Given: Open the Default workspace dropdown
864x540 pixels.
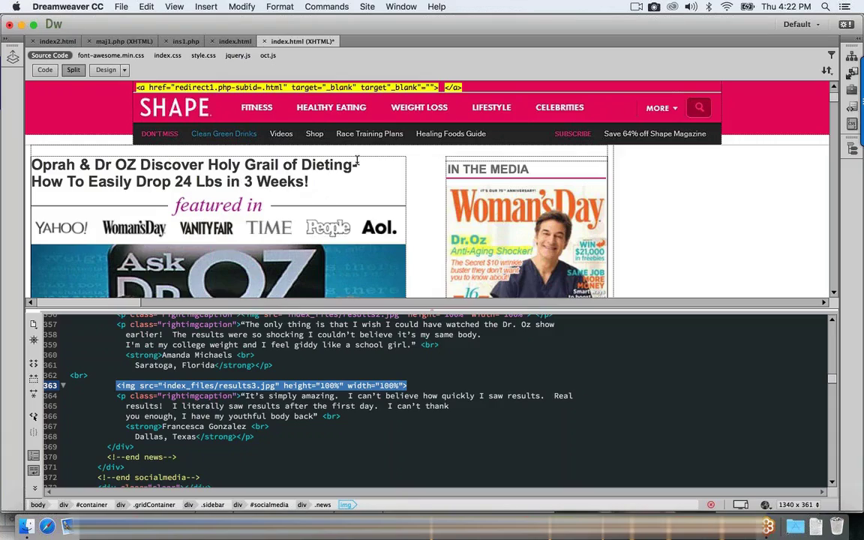Looking at the screenshot, I should (x=802, y=24).
